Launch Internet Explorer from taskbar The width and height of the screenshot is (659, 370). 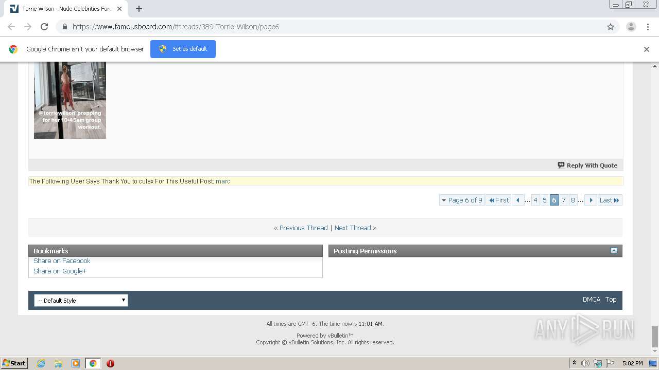click(x=41, y=363)
